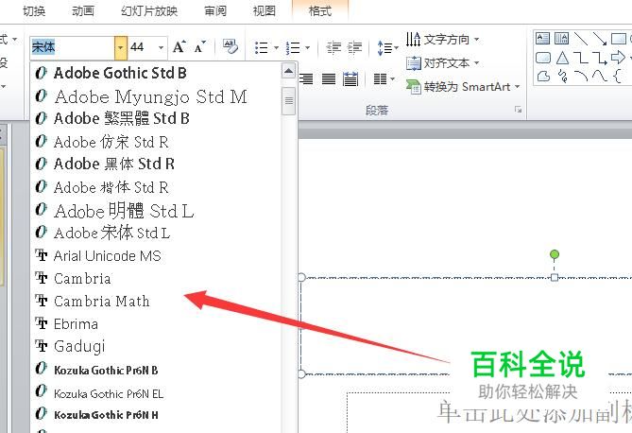
Task: Expand numbering style dropdown arrow
Action: click(308, 48)
